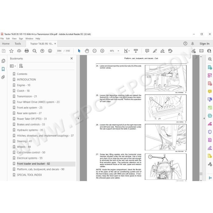Go to previous page arrow
Viewport: 213px width, 213px height.
click(42, 51)
